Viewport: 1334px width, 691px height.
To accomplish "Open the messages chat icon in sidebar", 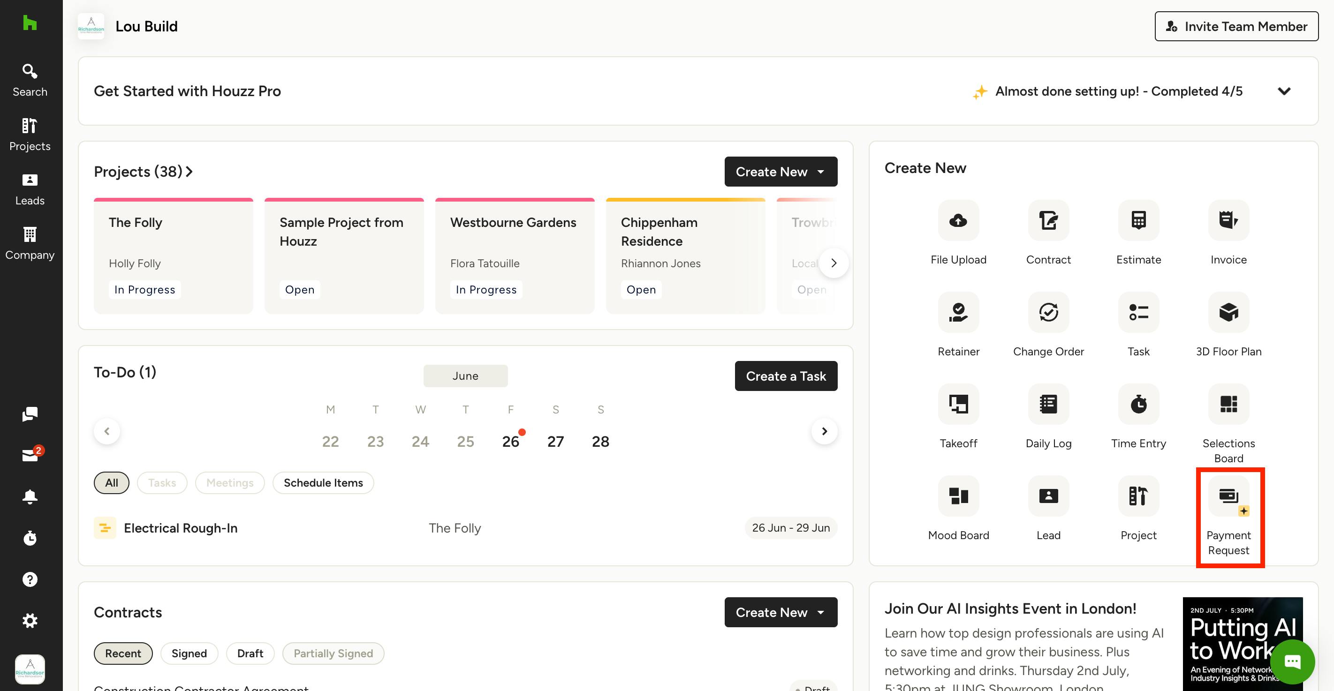I will [x=30, y=414].
